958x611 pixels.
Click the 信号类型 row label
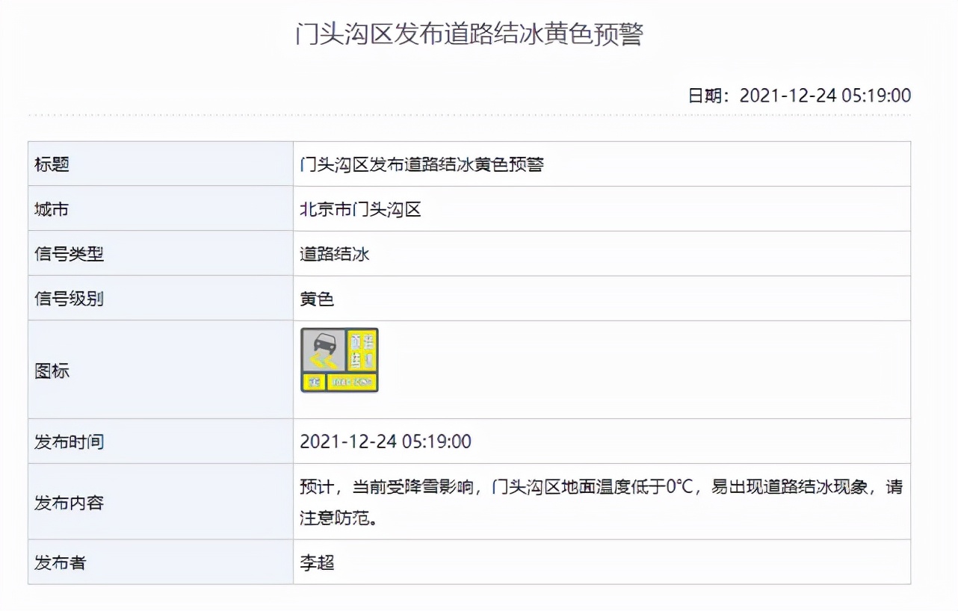69,254
